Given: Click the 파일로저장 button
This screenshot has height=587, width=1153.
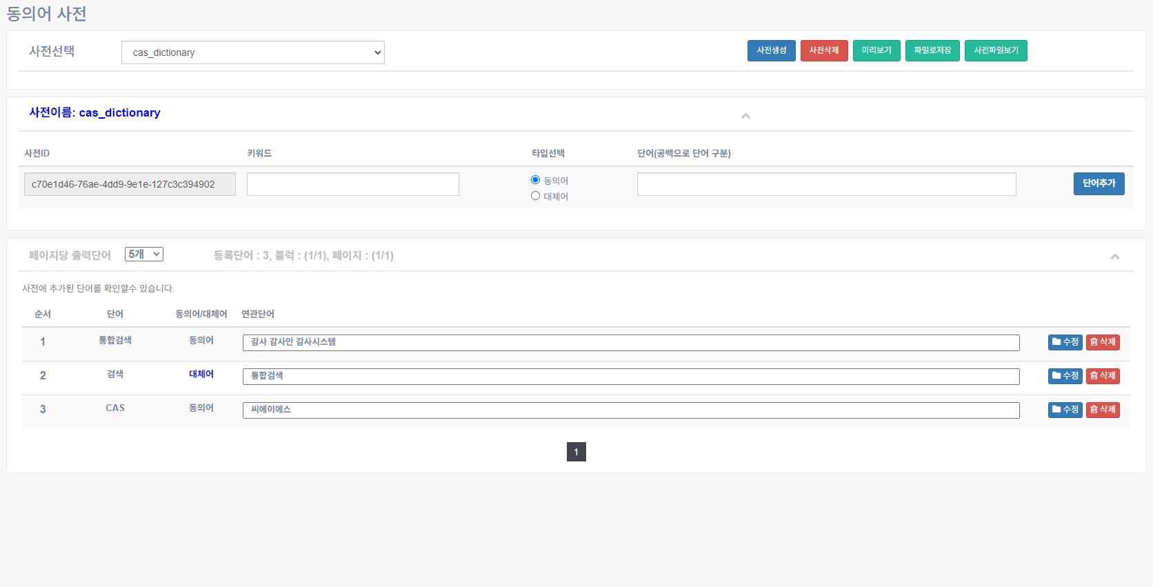Looking at the screenshot, I should pyautogui.click(x=932, y=50).
